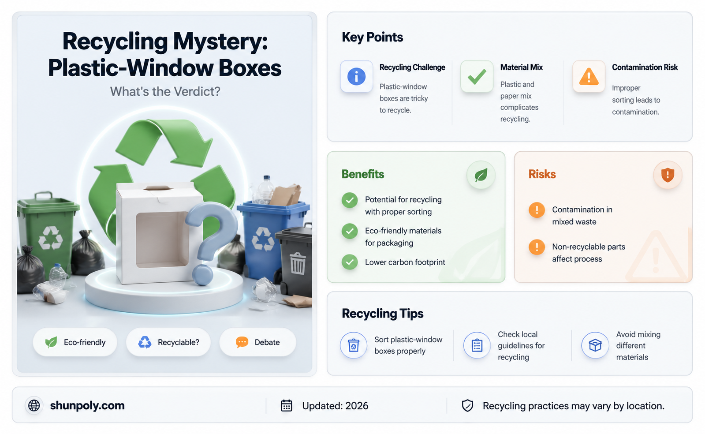Click text Lower carbon footprint
This screenshot has width=705, height=434.
(405, 262)
